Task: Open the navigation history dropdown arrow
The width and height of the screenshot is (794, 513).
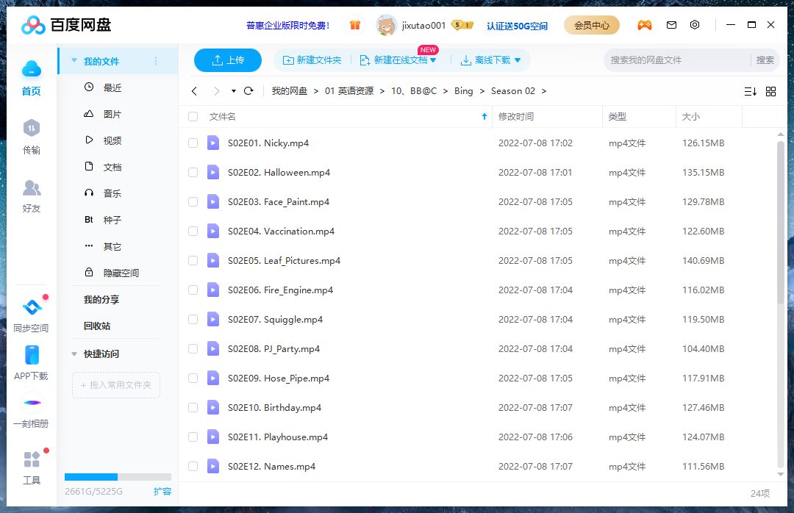Action: (234, 91)
